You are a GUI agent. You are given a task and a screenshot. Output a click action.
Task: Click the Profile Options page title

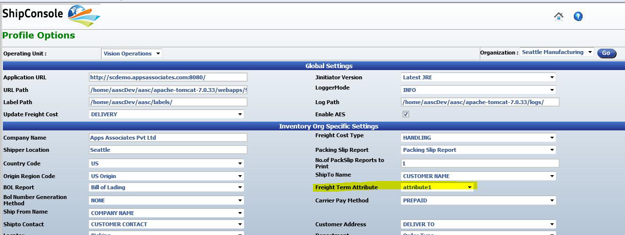(39, 36)
